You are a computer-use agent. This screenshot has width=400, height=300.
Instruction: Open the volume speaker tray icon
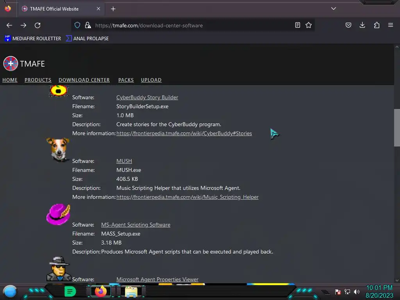(x=356, y=291)
